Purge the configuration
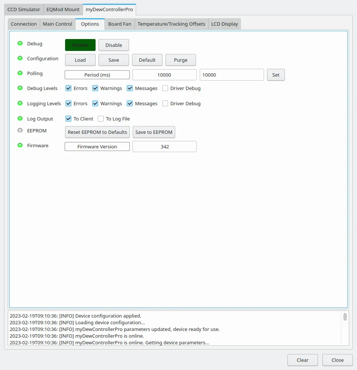 (181, 60)
